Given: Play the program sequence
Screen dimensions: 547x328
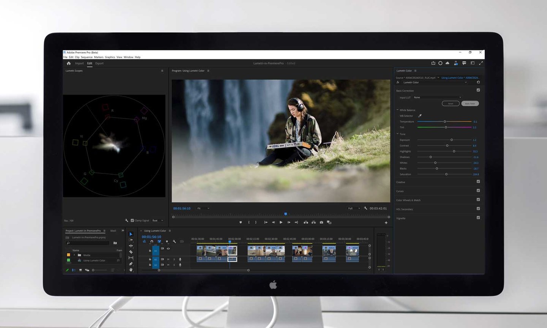Looking at the screenshot, I should (281, 222).
